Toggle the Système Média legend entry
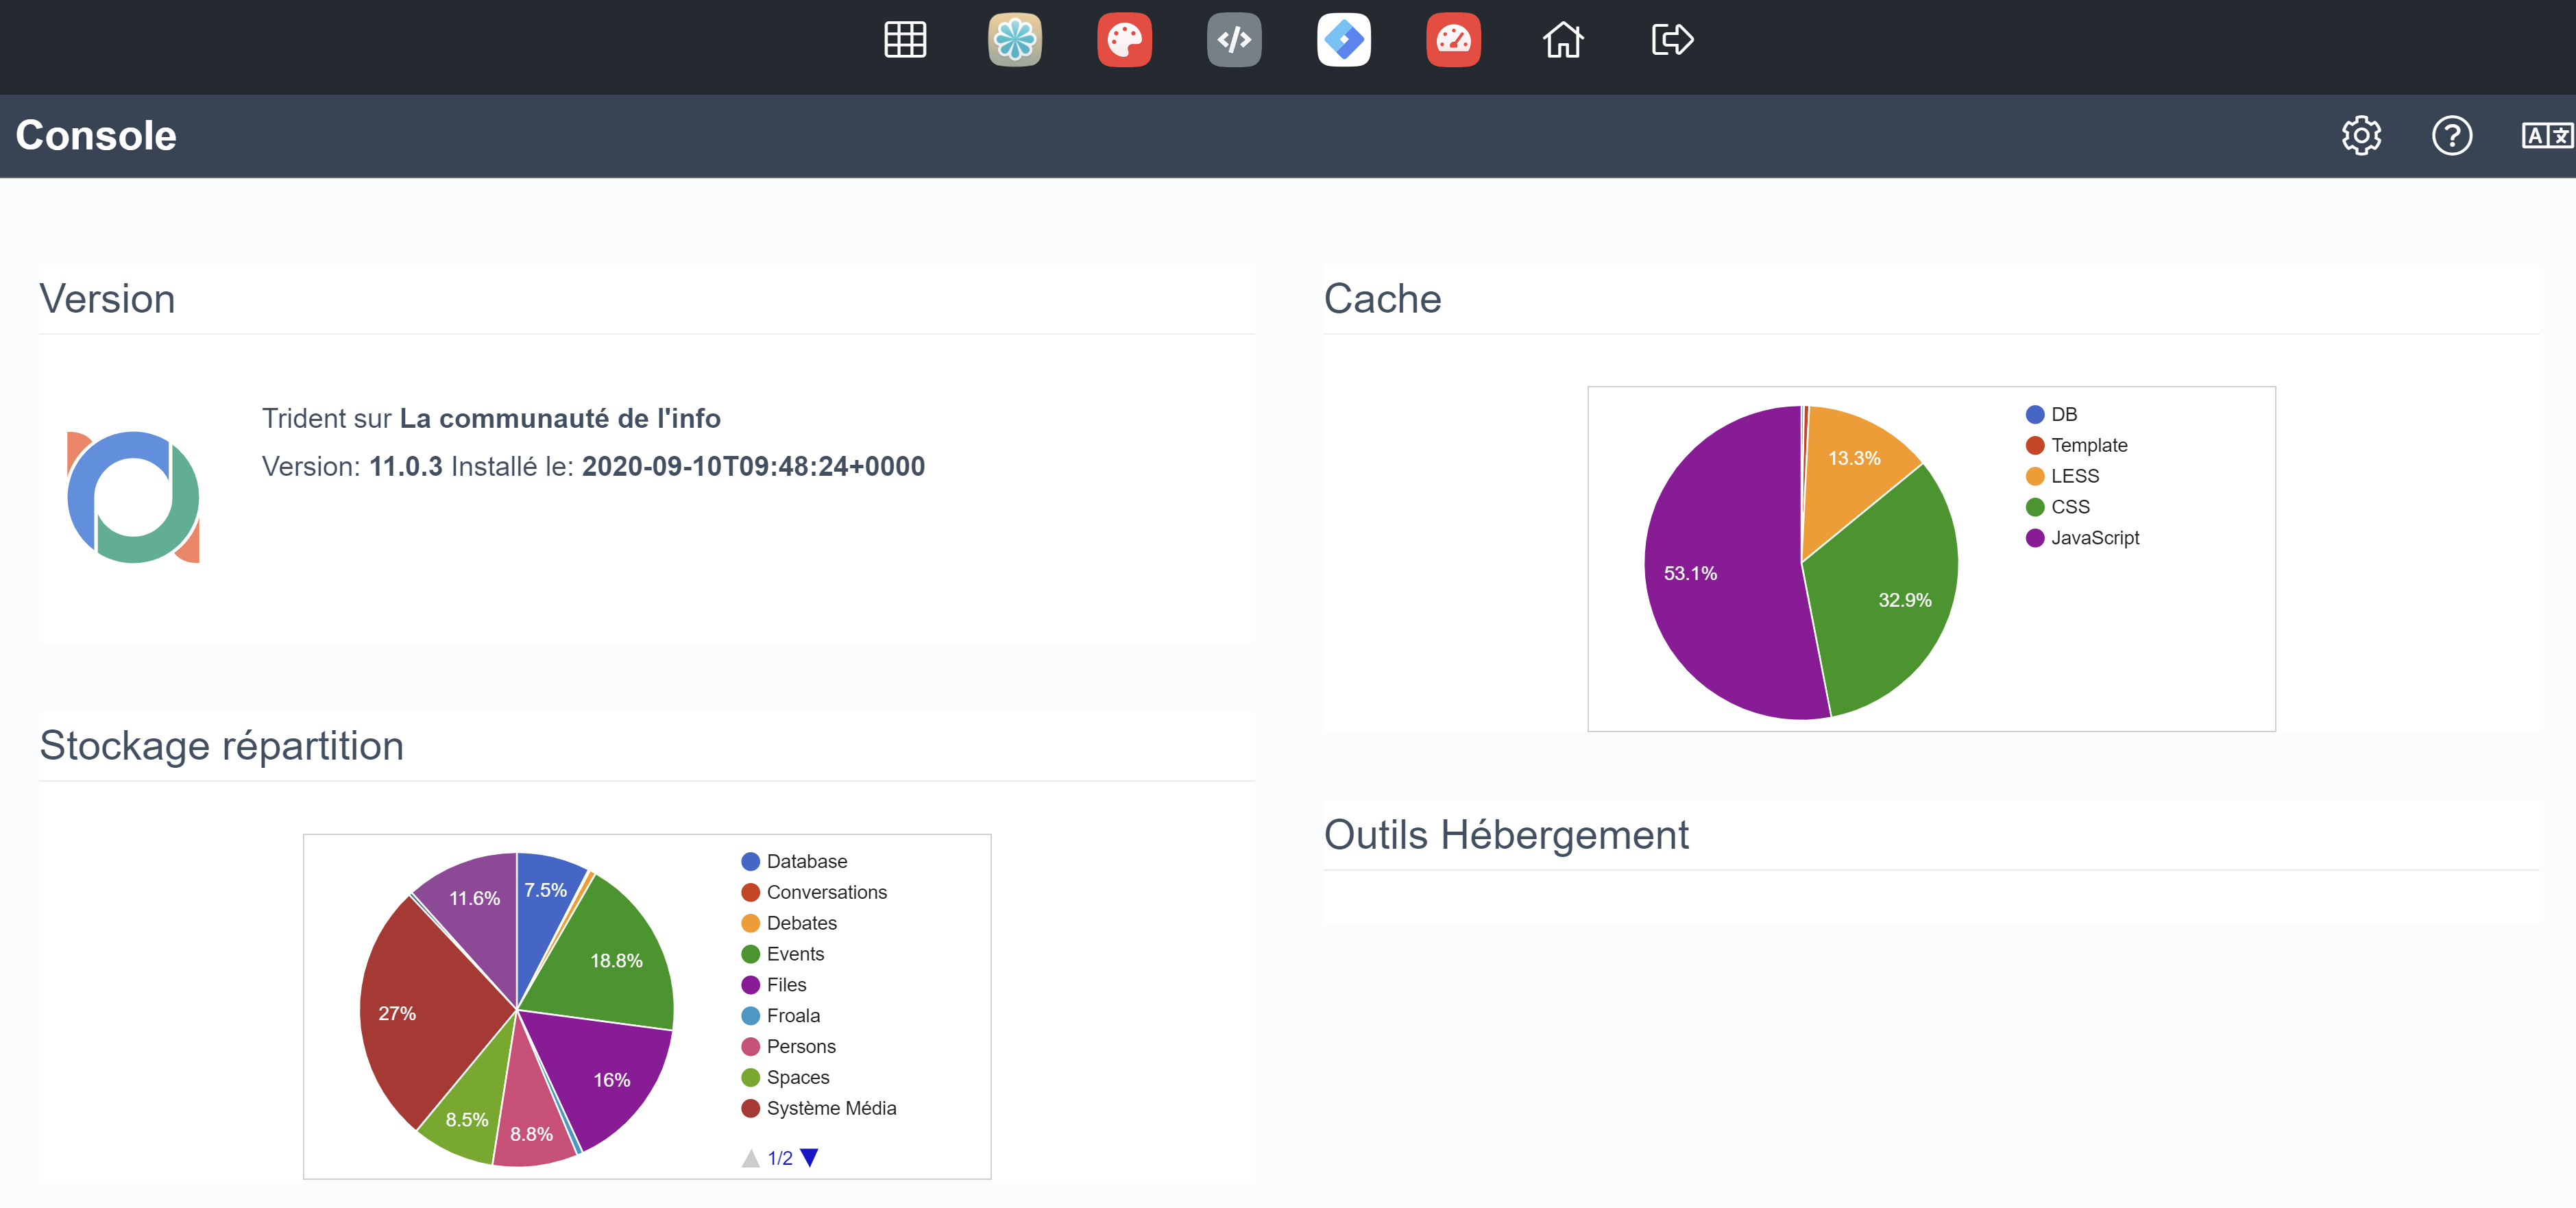 click(830, 1108)
